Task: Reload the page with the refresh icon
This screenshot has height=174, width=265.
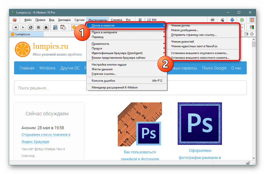Action: click(31, 27)
